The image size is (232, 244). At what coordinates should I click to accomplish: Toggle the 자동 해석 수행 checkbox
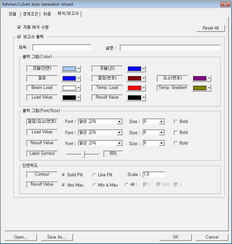[19, 28]
